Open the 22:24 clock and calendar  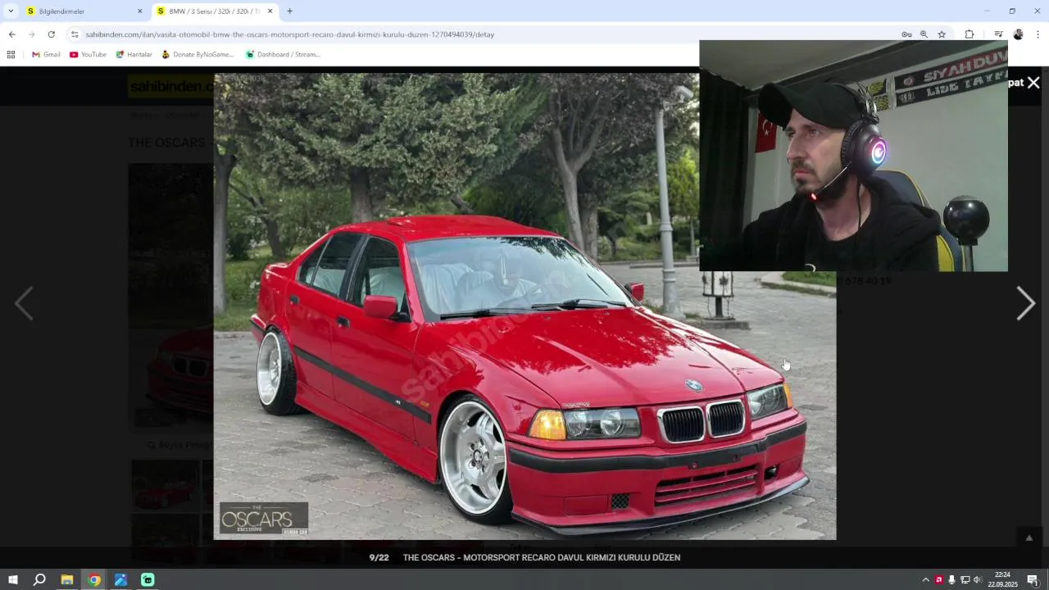tap(1002, 580)
